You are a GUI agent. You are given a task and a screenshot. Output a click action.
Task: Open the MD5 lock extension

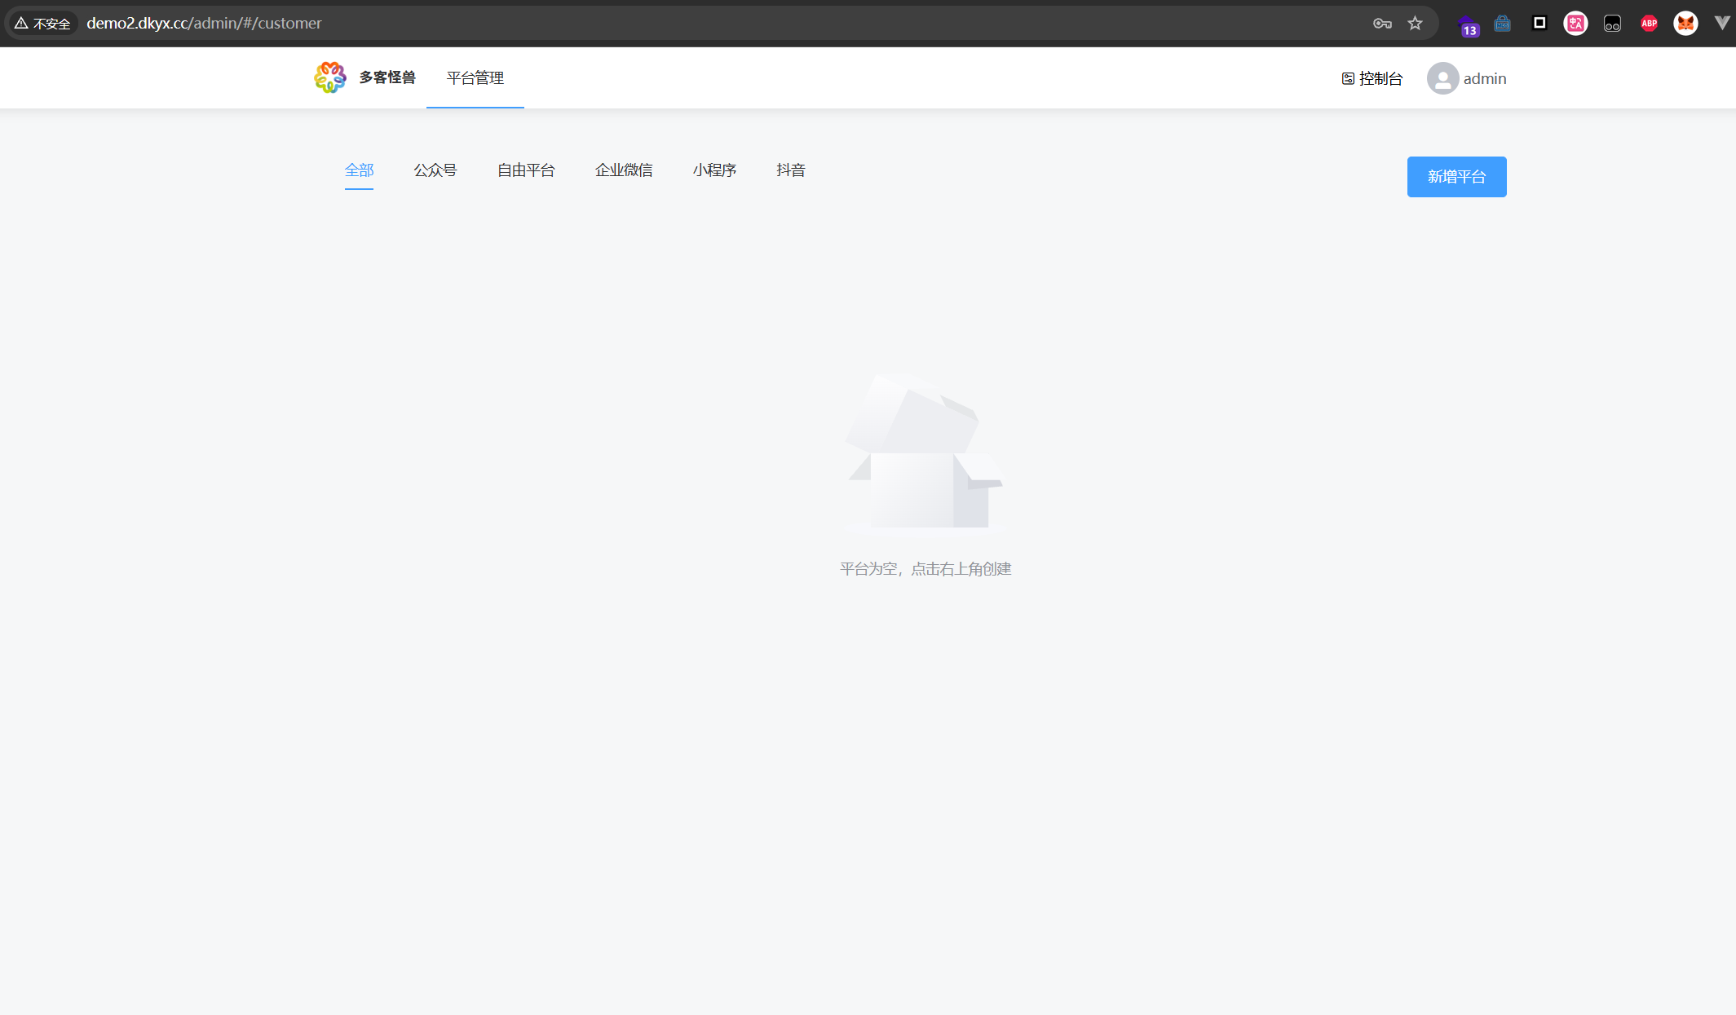tap(1502, 24)
